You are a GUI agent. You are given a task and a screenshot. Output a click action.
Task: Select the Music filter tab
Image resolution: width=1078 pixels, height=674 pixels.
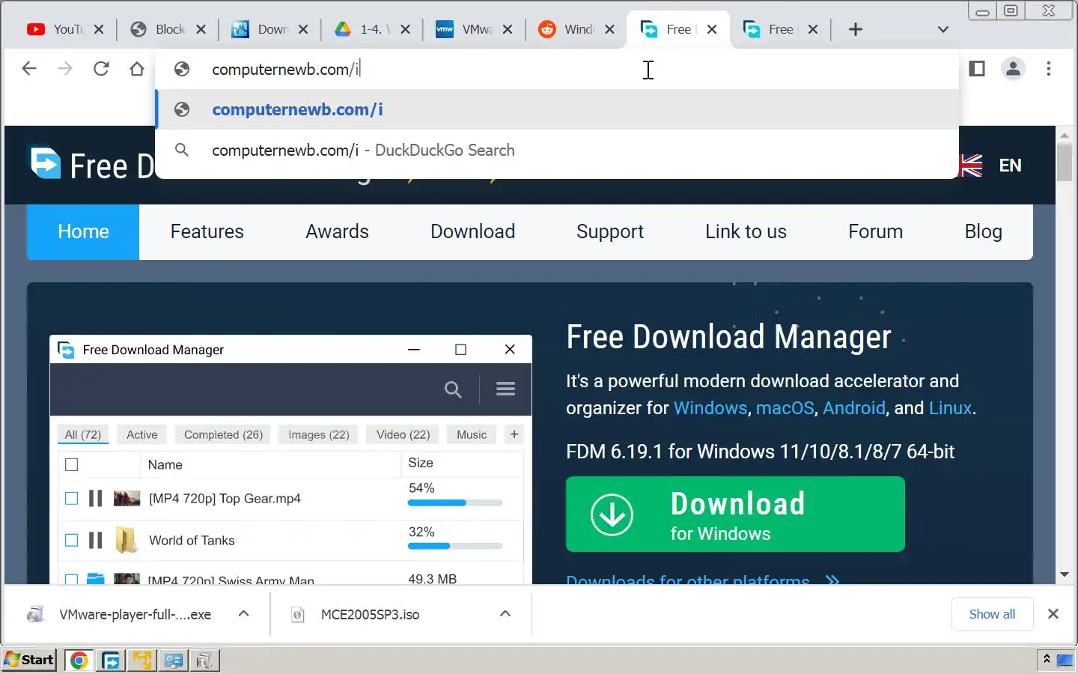472,434
